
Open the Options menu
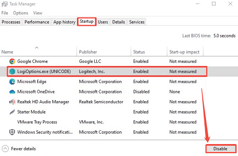[21, 13]
